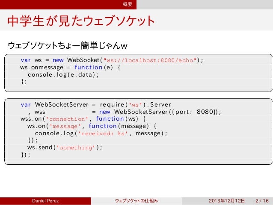The height and width of the screenshot is (205, 273).
Task: Click the WebSocketServer variable name in second block
Action: tap(62, 104)
